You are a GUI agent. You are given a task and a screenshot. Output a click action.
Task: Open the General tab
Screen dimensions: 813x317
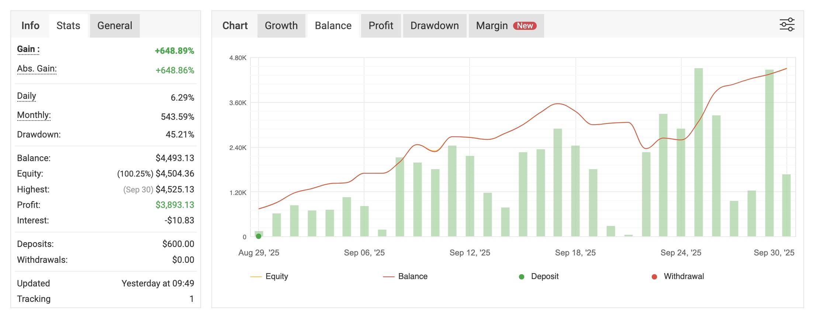pos(115,26)
